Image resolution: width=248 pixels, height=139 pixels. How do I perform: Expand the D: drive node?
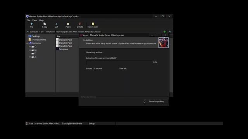[30, 50]
